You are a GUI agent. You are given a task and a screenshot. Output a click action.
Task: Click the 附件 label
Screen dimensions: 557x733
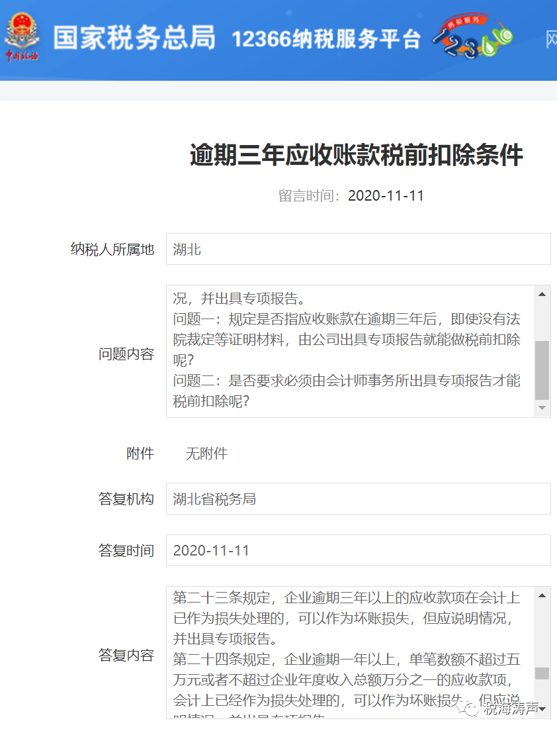140,453
